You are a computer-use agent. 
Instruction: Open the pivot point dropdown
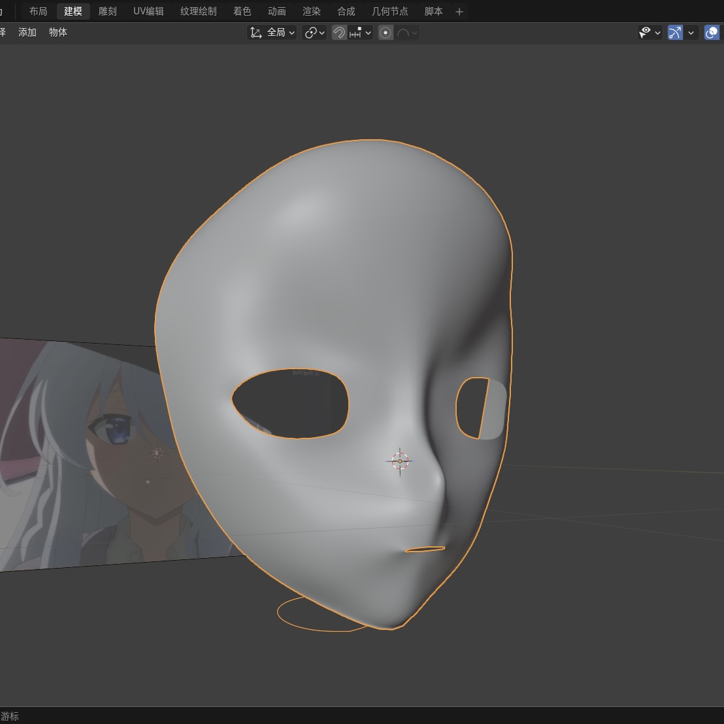point(314,33)
